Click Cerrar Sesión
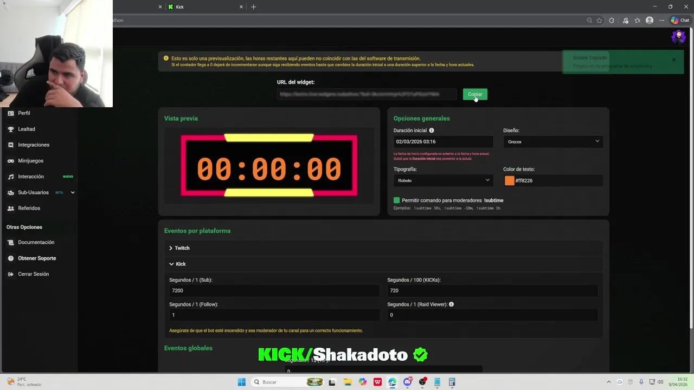The height and width of the screenshot is (390, 694). 33,274
